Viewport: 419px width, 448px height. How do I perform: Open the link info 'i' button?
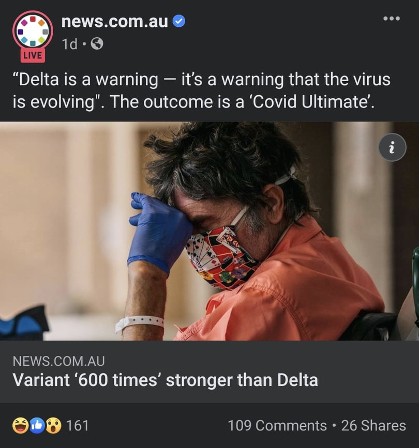(393, 147)
